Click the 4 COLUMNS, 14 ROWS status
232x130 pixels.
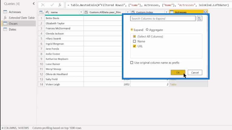(x=15, y=128)
